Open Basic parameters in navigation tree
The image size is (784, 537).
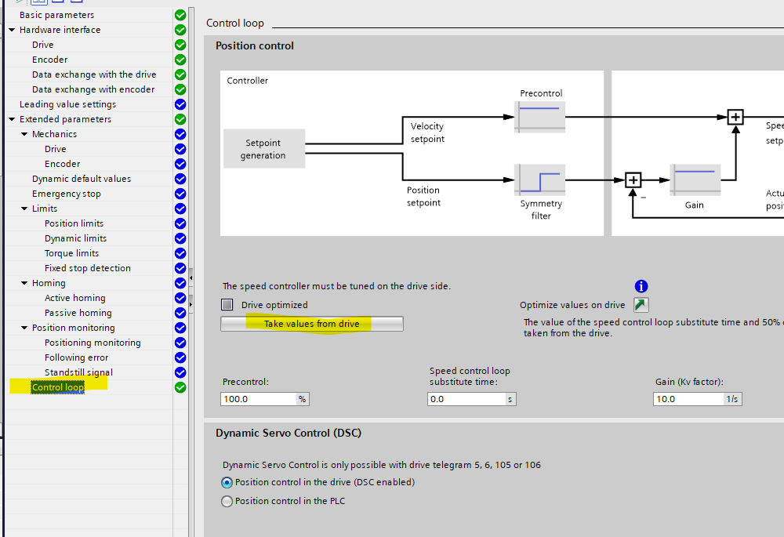pos(56,15)
